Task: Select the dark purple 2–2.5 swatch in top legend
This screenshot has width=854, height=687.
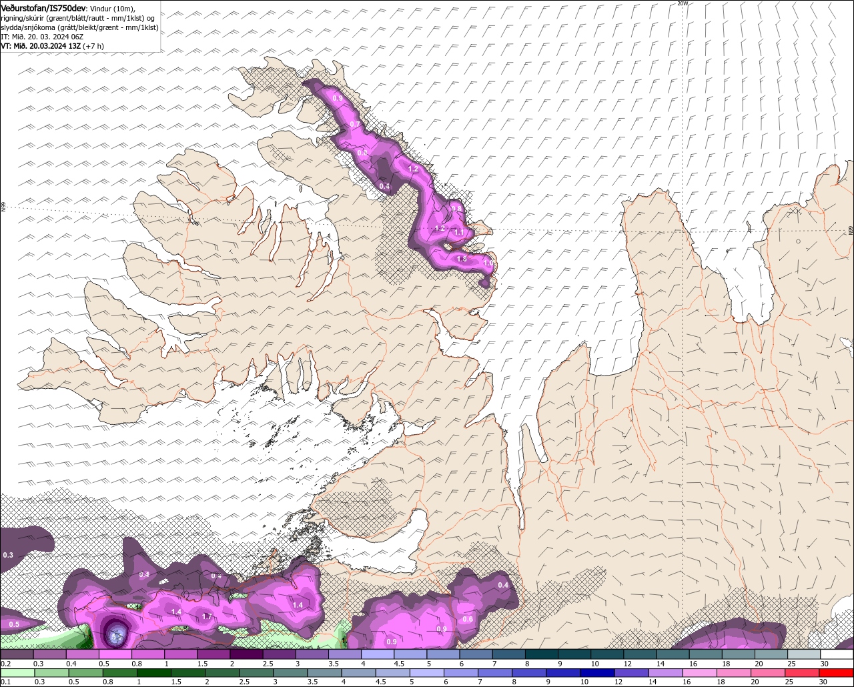Action: click(246, 654)
